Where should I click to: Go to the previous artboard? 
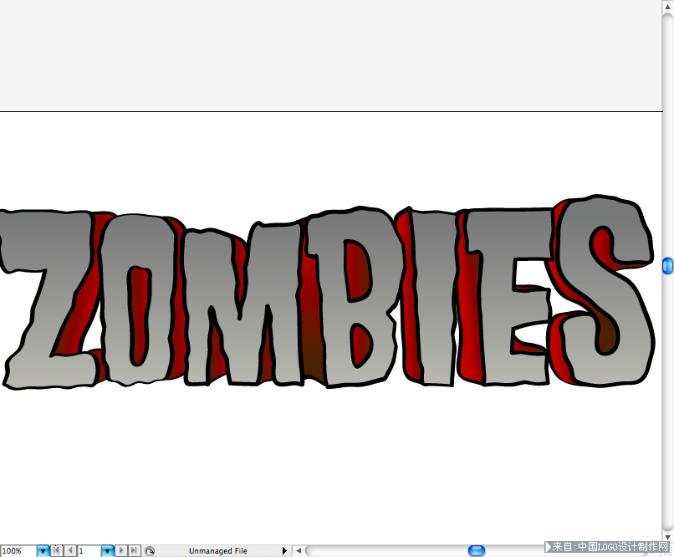pos(70,550)
